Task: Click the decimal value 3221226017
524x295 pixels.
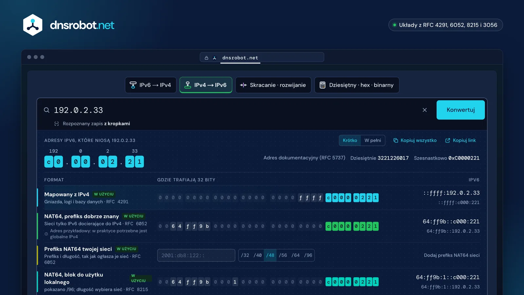Action: click(393, 158)
